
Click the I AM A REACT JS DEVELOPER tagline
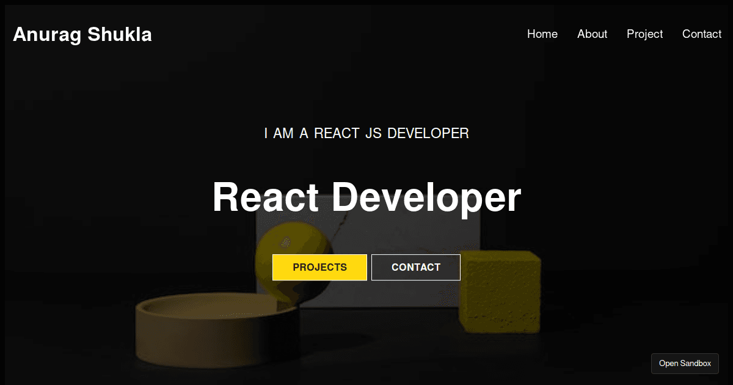coord(366,133)
